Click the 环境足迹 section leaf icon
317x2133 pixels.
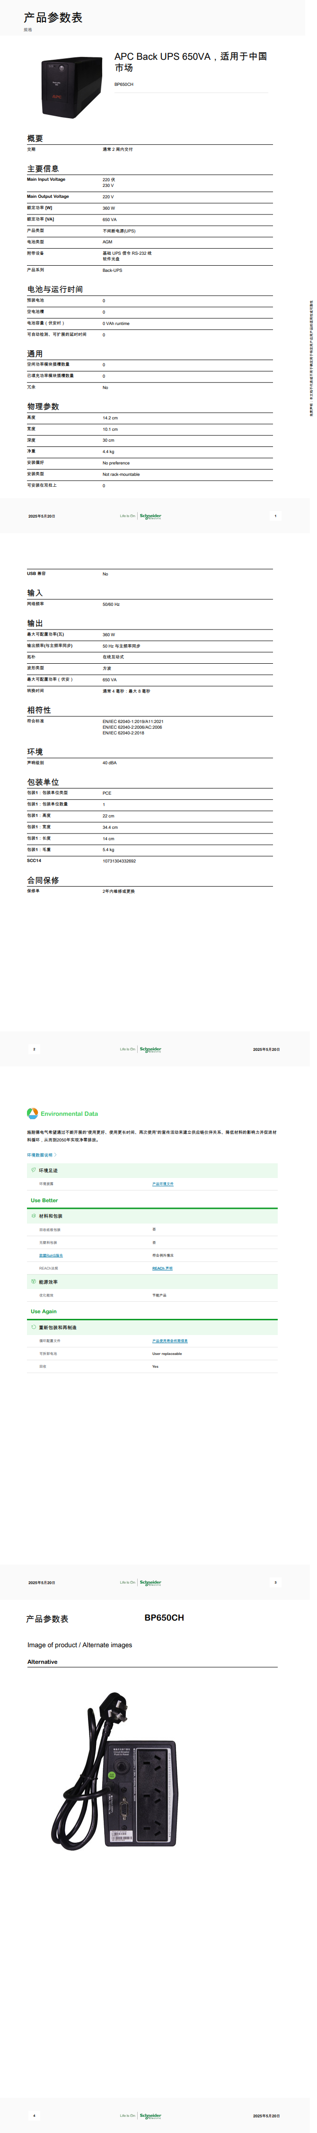click(x=33, y=1170)
